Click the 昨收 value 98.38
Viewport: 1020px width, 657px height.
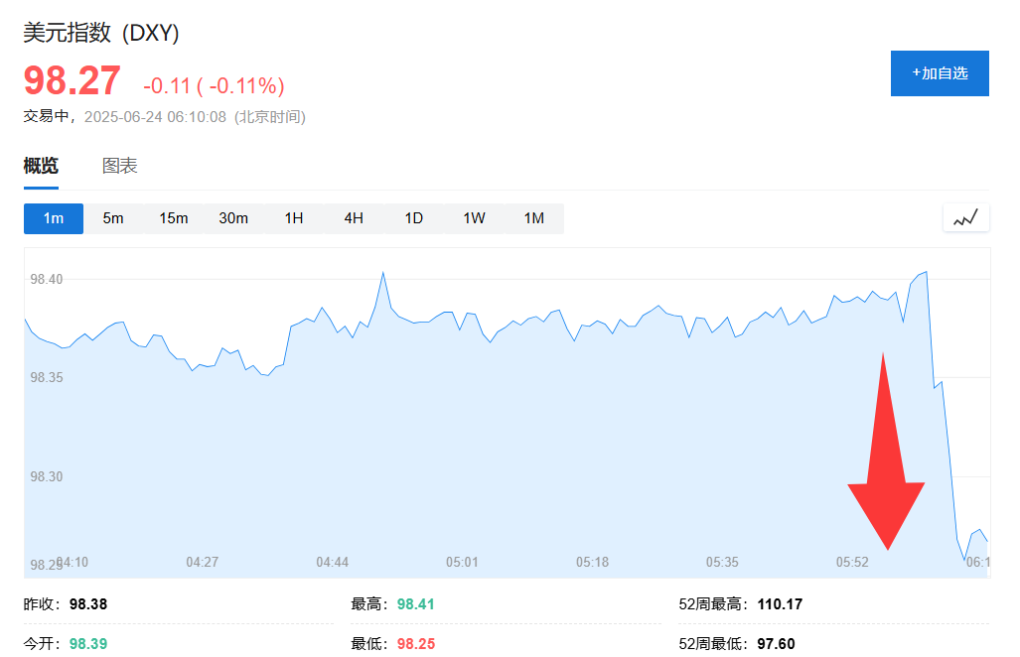pyautogui.click(x=88, y=604)
